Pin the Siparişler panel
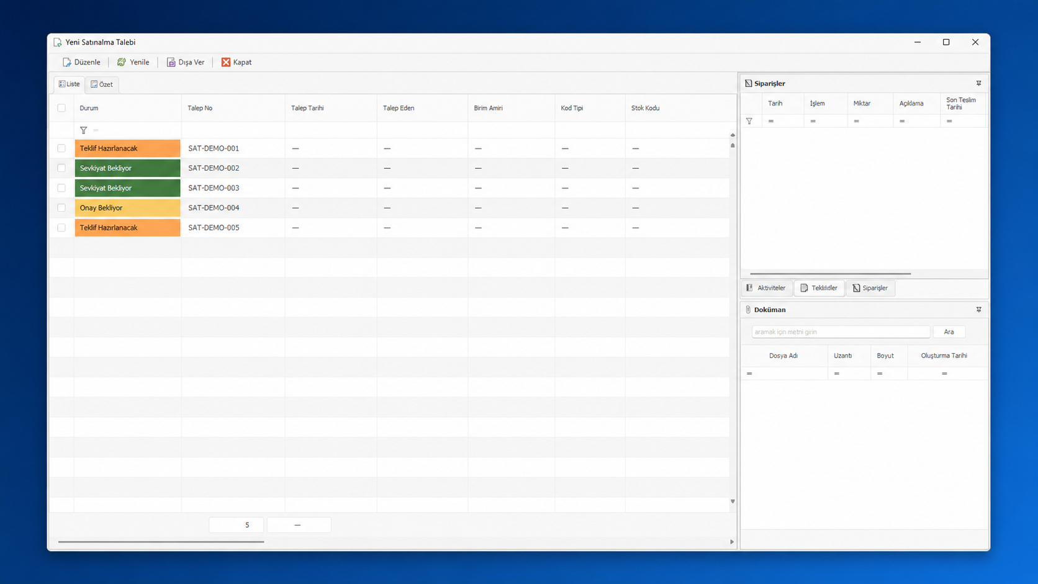This screenshot has height=584, width=1038. [978, 83]
